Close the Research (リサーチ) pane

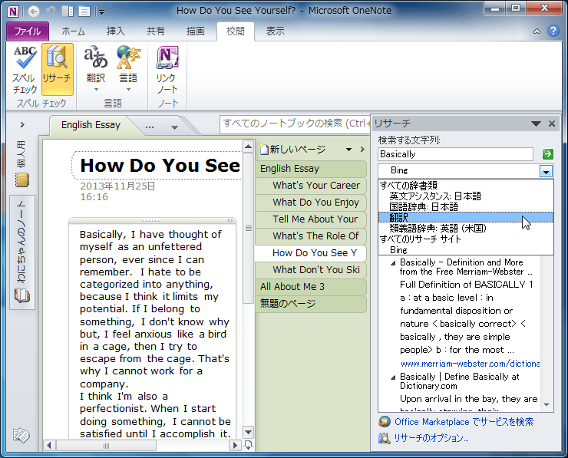point(552,124)
